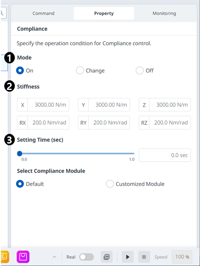Screen dimensions: 200x266
Task: Click the magenta shopping bag store icon
Action: [x=23, y=257]
